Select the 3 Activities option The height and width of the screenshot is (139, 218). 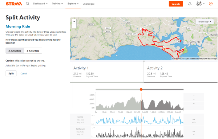click(x=33, y=51)
